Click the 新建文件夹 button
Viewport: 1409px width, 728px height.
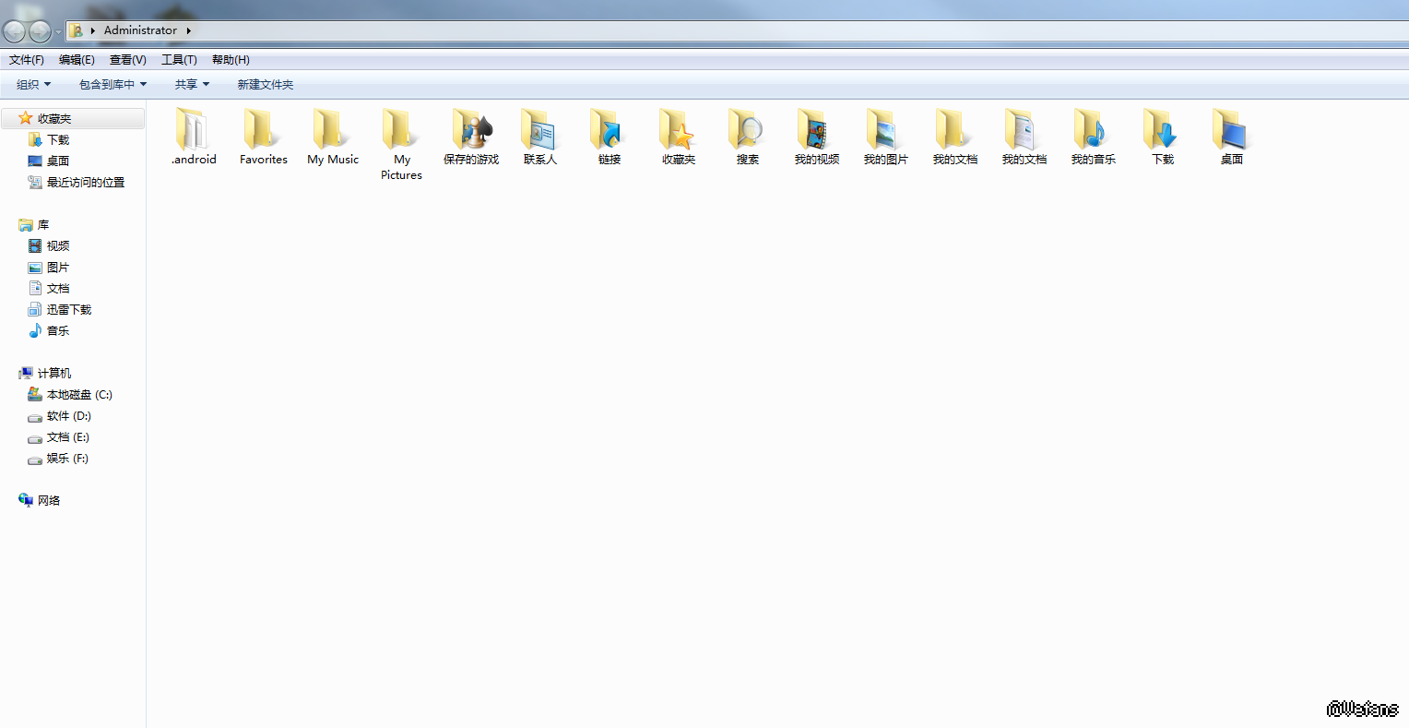pos(266,85)
